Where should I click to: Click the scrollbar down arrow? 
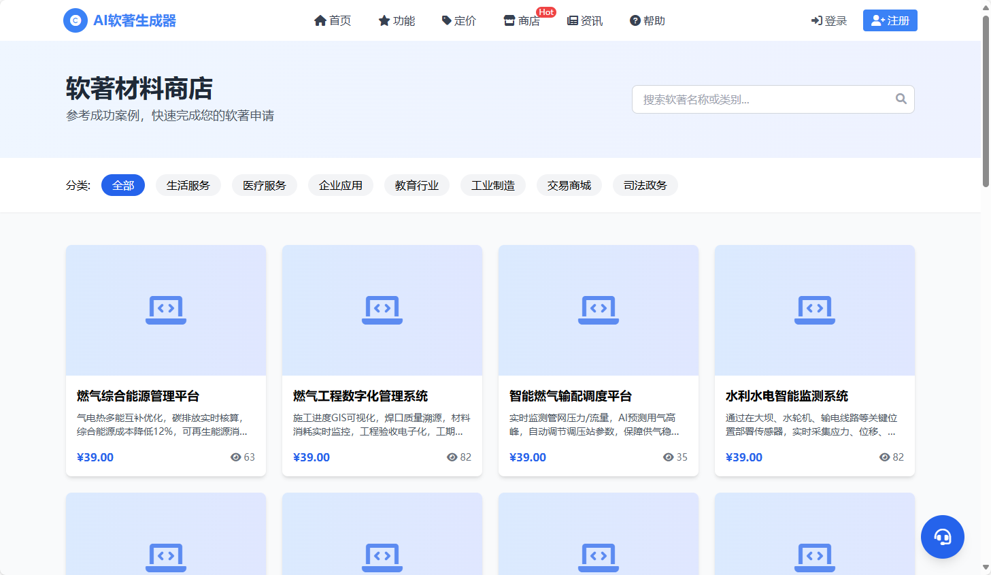click(986, 568)
